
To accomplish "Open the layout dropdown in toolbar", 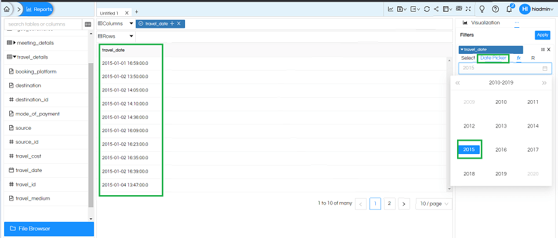I will (447, 9).
